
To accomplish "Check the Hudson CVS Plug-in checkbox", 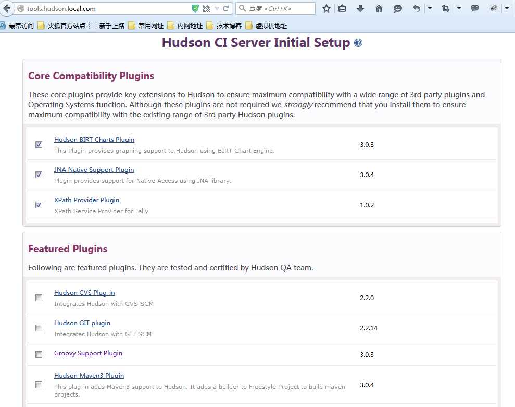I will [39, 298].
